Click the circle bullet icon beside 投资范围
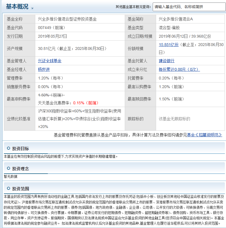This screenshot has width=226, height=228. (x=8, y=188)
